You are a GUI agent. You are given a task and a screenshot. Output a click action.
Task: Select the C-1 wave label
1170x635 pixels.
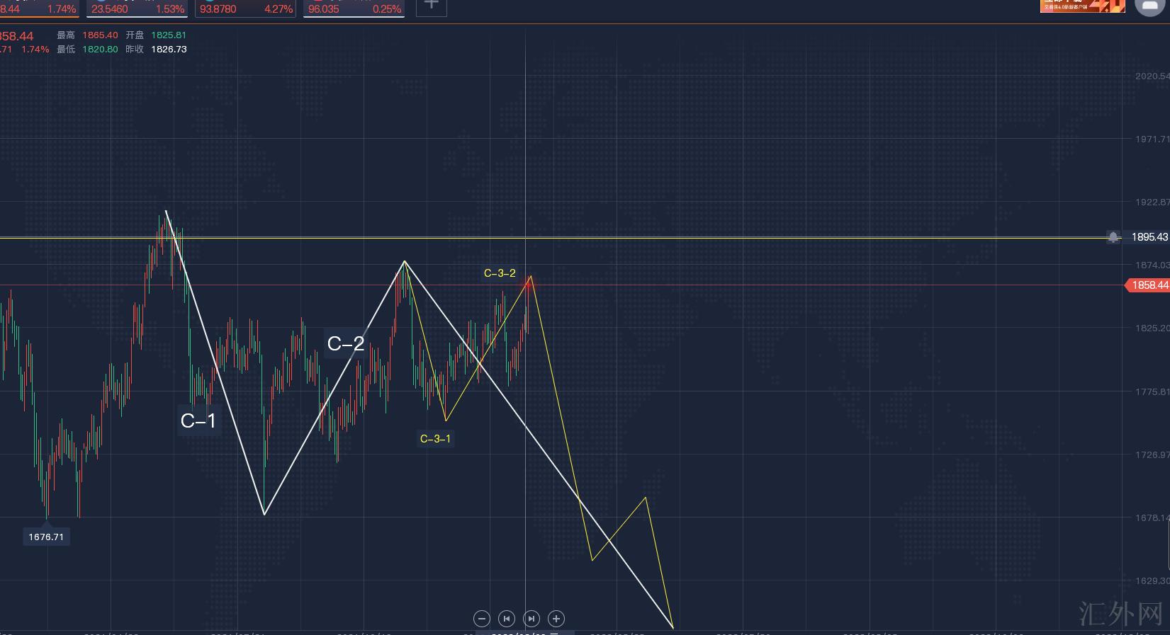198,421
